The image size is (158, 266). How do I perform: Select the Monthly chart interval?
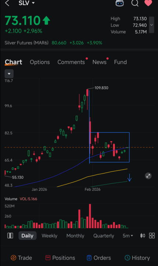pos(75,236)
